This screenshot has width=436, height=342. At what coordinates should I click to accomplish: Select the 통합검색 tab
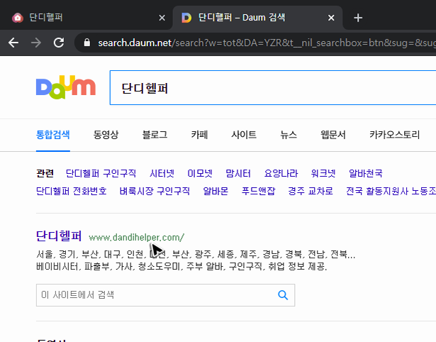pos(53,135)
